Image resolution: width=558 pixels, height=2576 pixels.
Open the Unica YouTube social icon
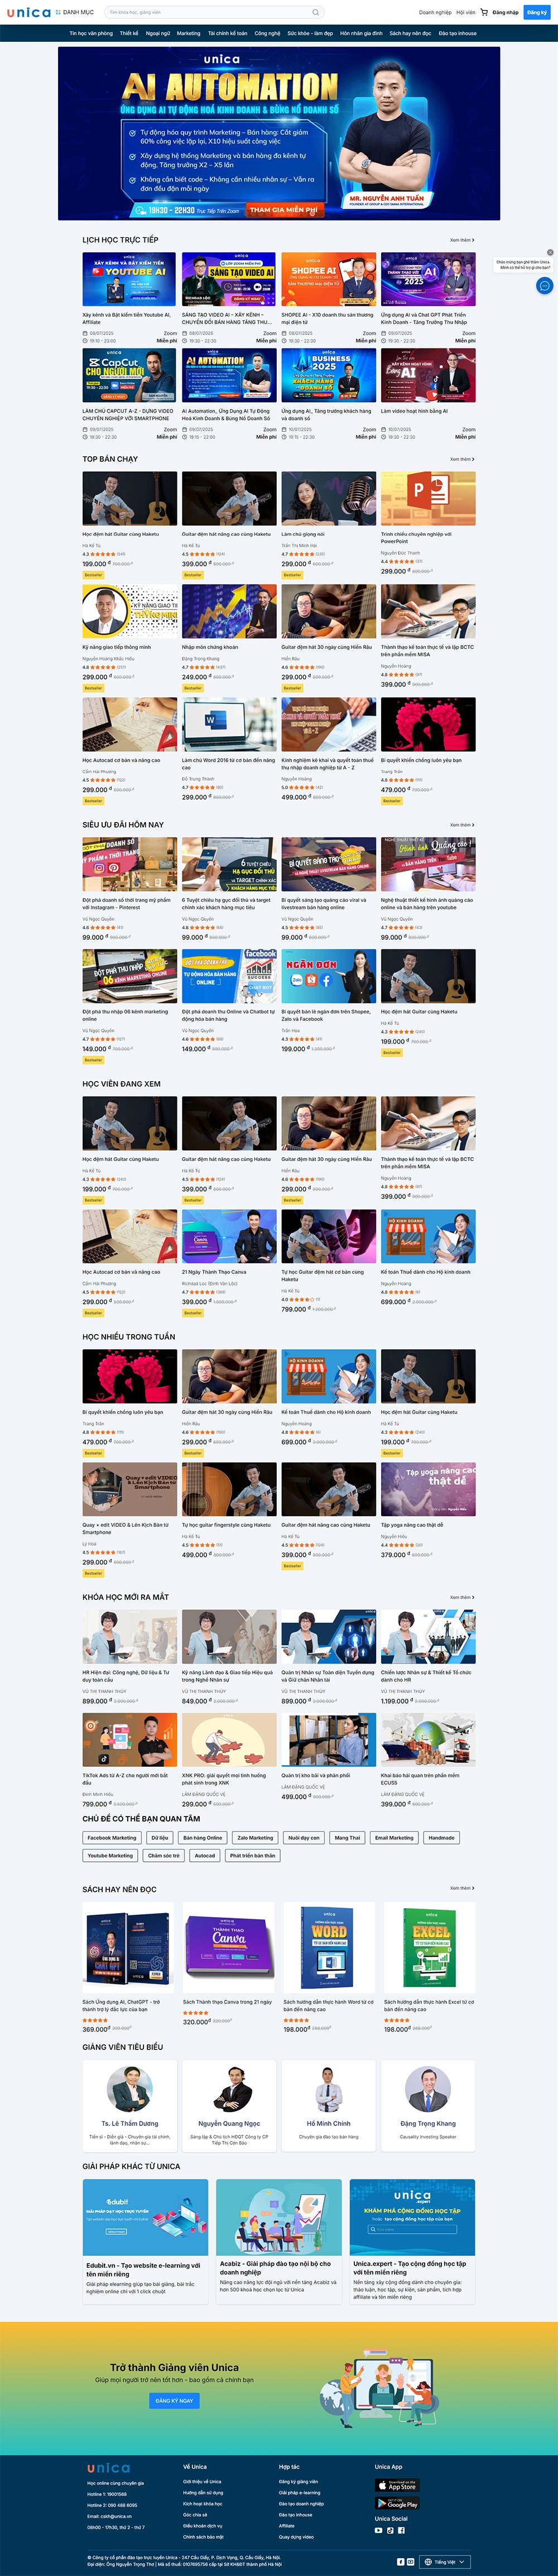pos(378,2530)
